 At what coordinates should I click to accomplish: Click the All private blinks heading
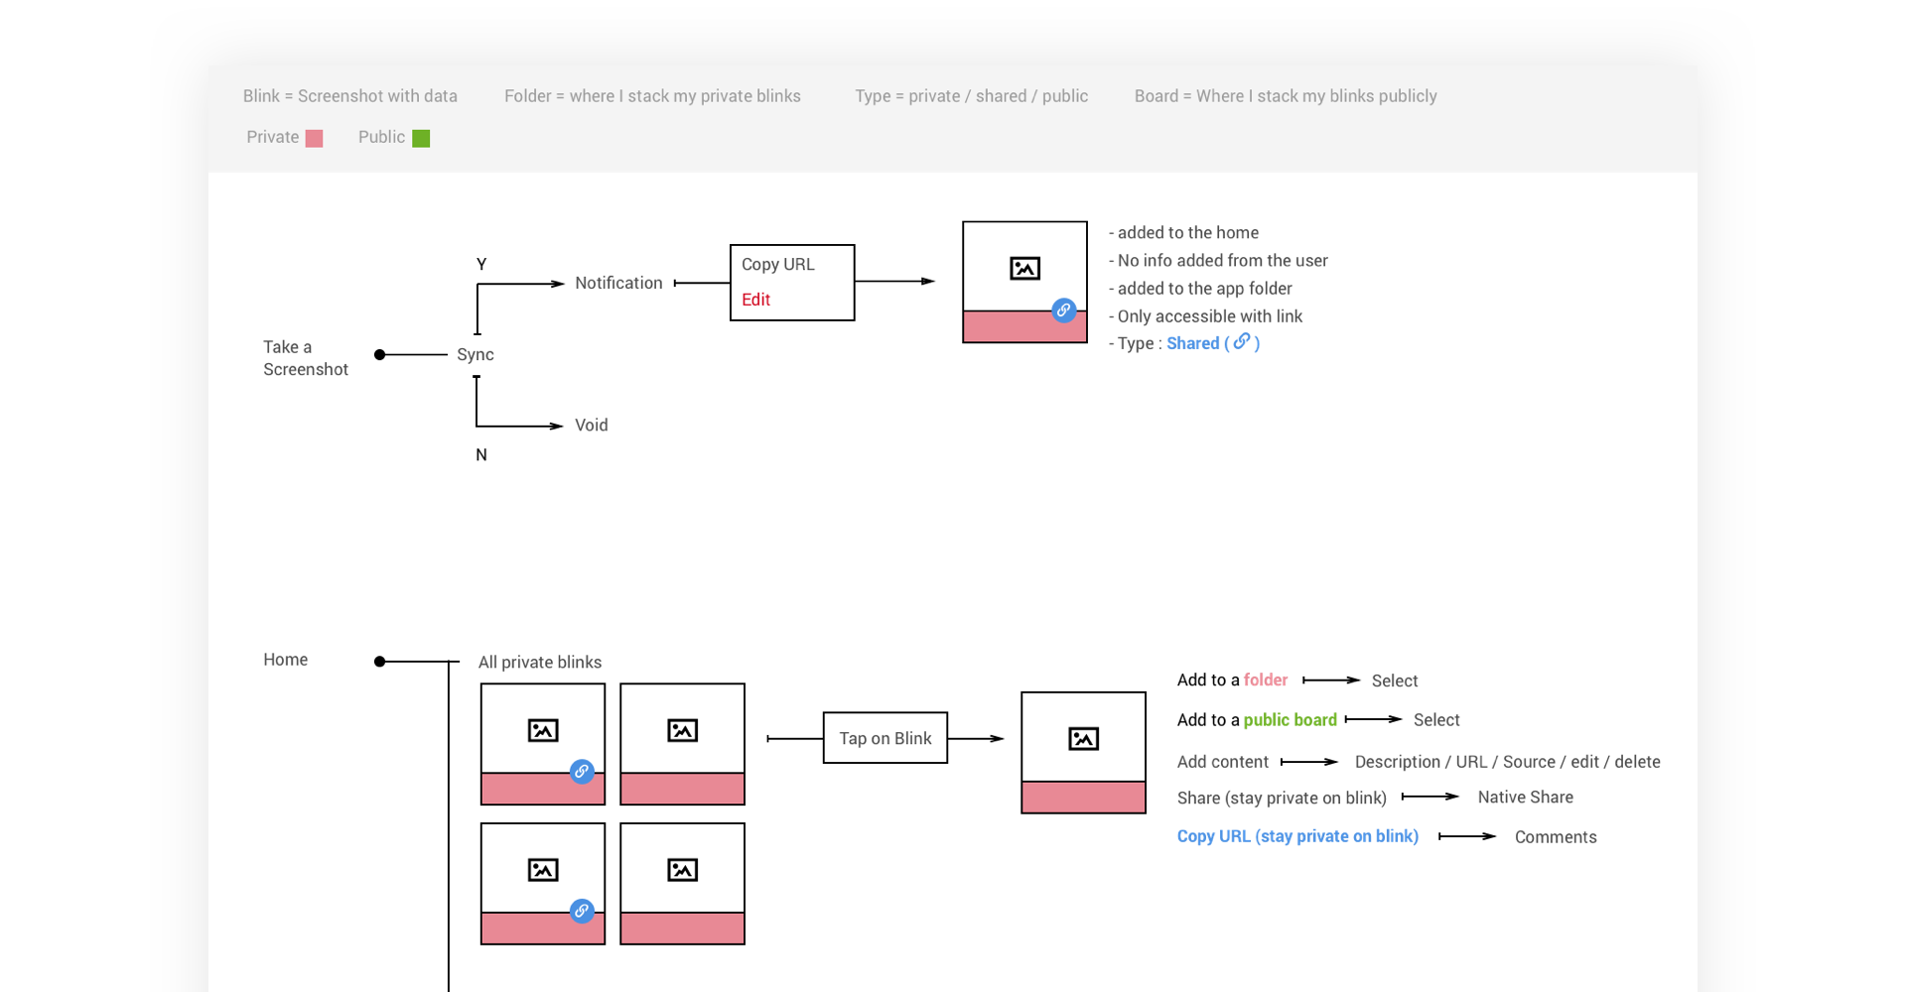pyautogui.click(x=540, y=662)
